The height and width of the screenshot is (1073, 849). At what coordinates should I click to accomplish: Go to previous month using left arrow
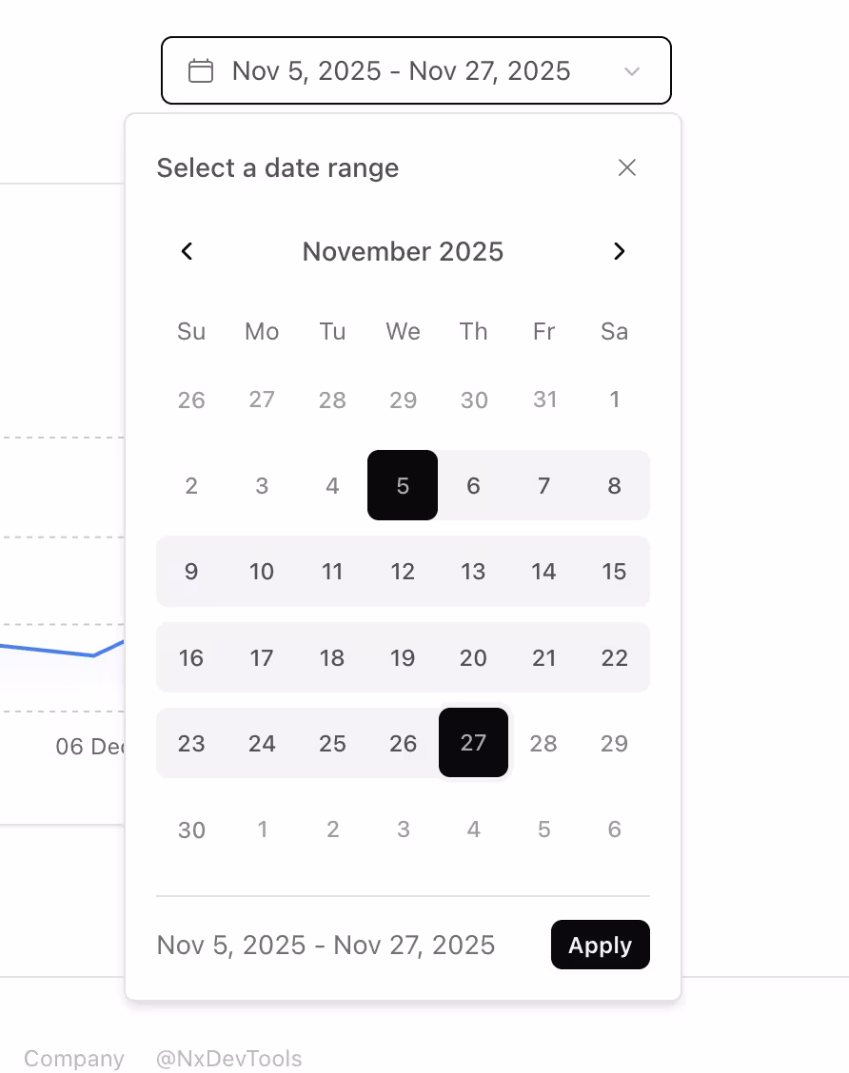pos(187,251)
